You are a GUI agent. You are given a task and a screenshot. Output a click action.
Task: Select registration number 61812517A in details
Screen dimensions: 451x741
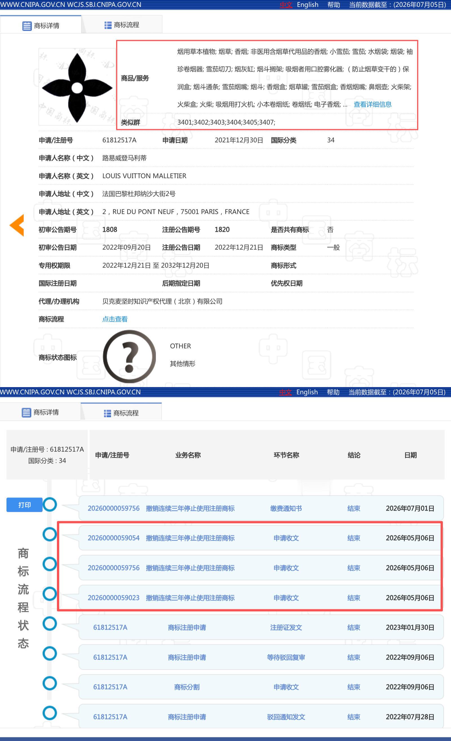click(x=119, y=140)
